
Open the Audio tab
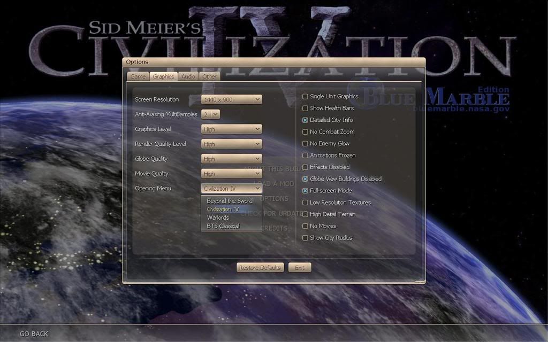tap(188, 76)
